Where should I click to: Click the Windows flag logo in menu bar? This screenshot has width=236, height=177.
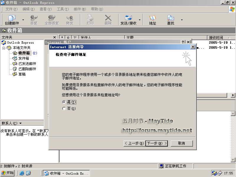(x=232, y=9)
